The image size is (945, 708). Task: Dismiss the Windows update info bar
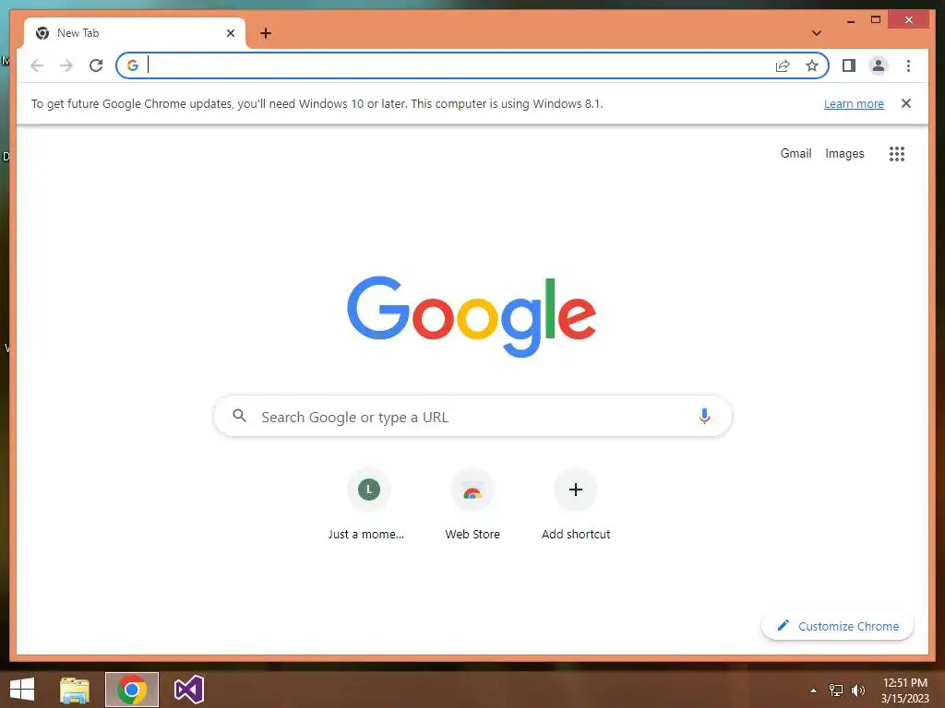[906, 103]
